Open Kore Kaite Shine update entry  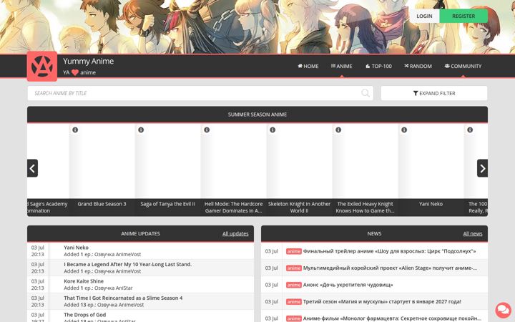pos(84,281)
